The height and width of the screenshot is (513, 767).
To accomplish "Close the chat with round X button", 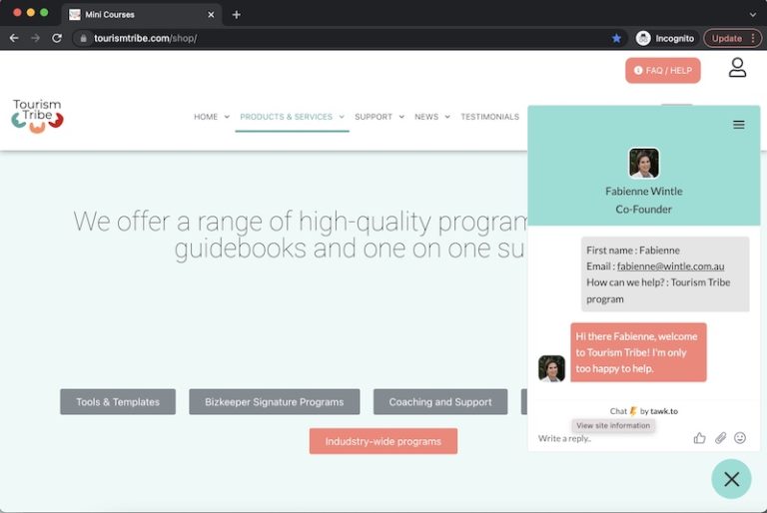I will (731, 479).
